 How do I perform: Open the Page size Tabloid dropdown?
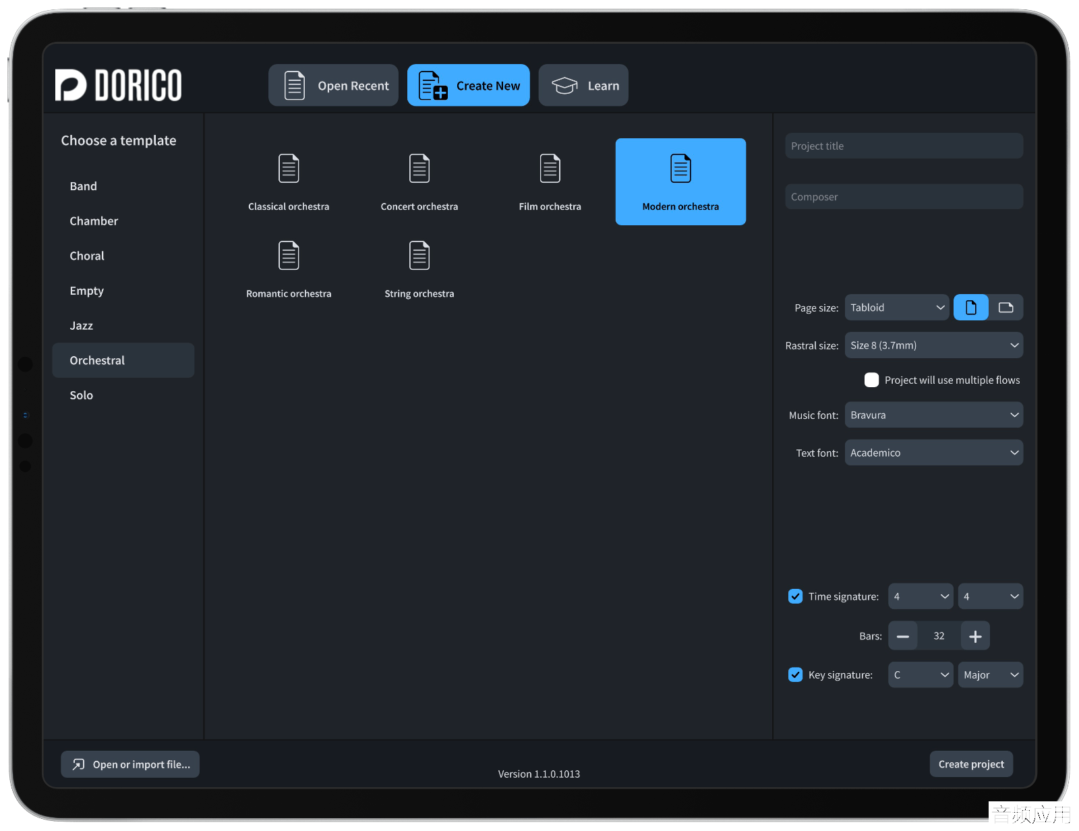[x=896, y=308]
